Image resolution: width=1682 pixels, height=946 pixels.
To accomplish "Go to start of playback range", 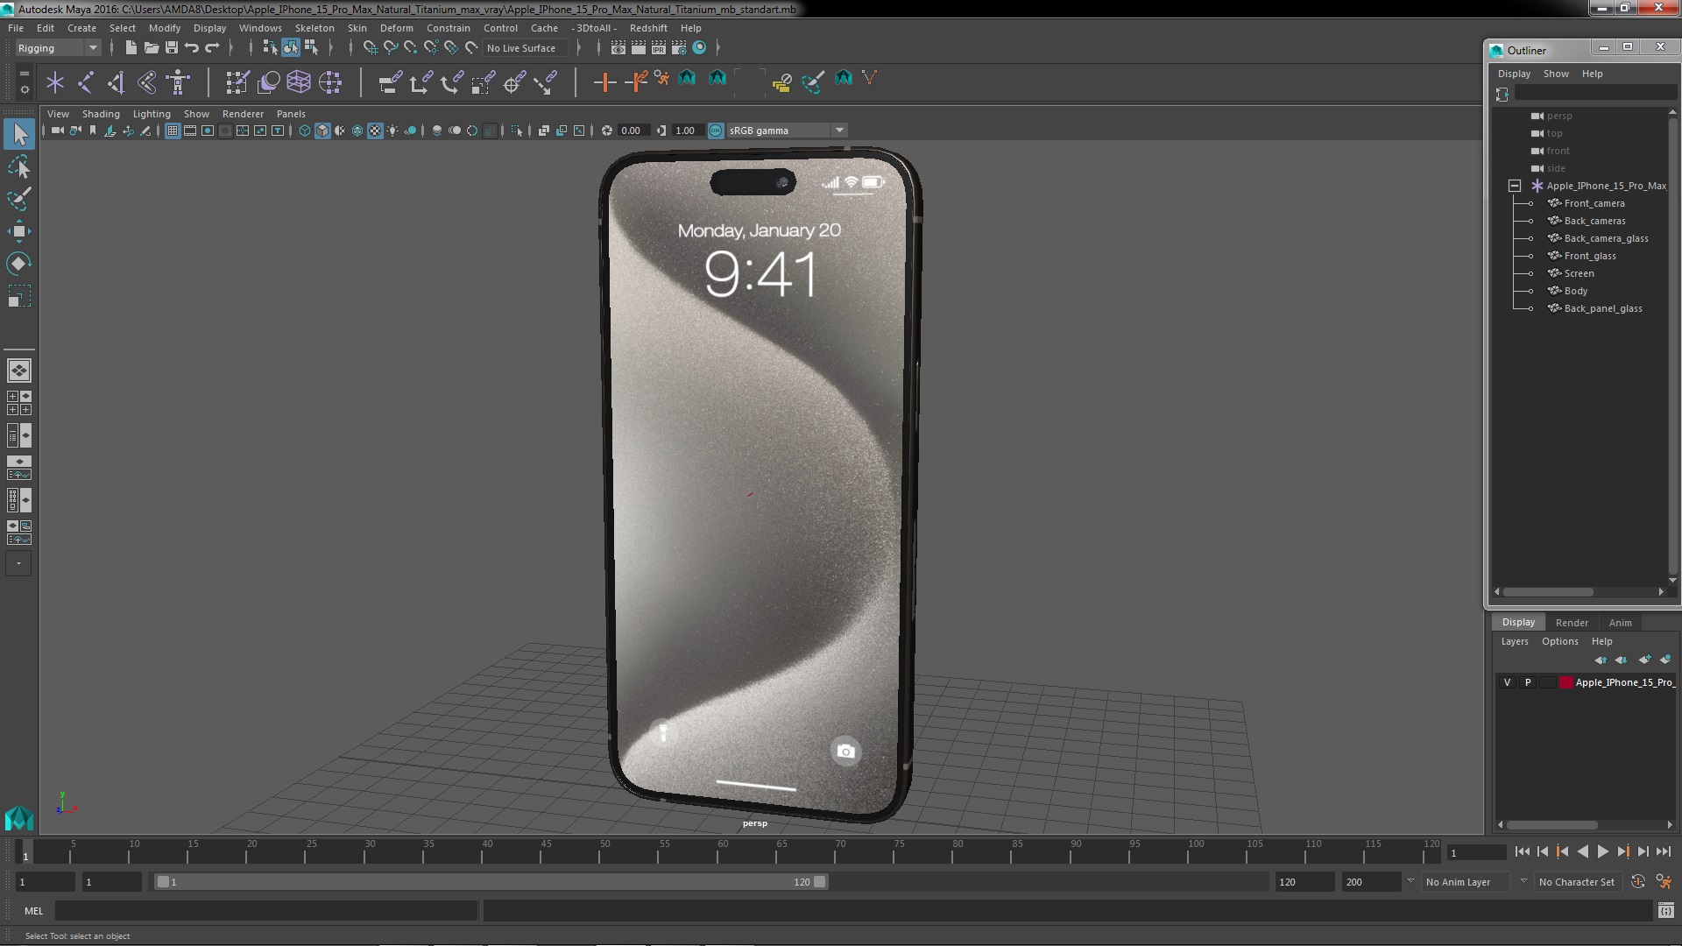I will point(1522,851).
